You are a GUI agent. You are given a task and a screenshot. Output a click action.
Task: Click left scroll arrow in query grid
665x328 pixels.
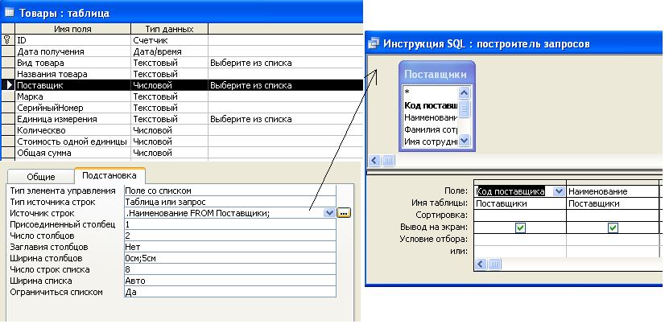(x=481, y=264)
